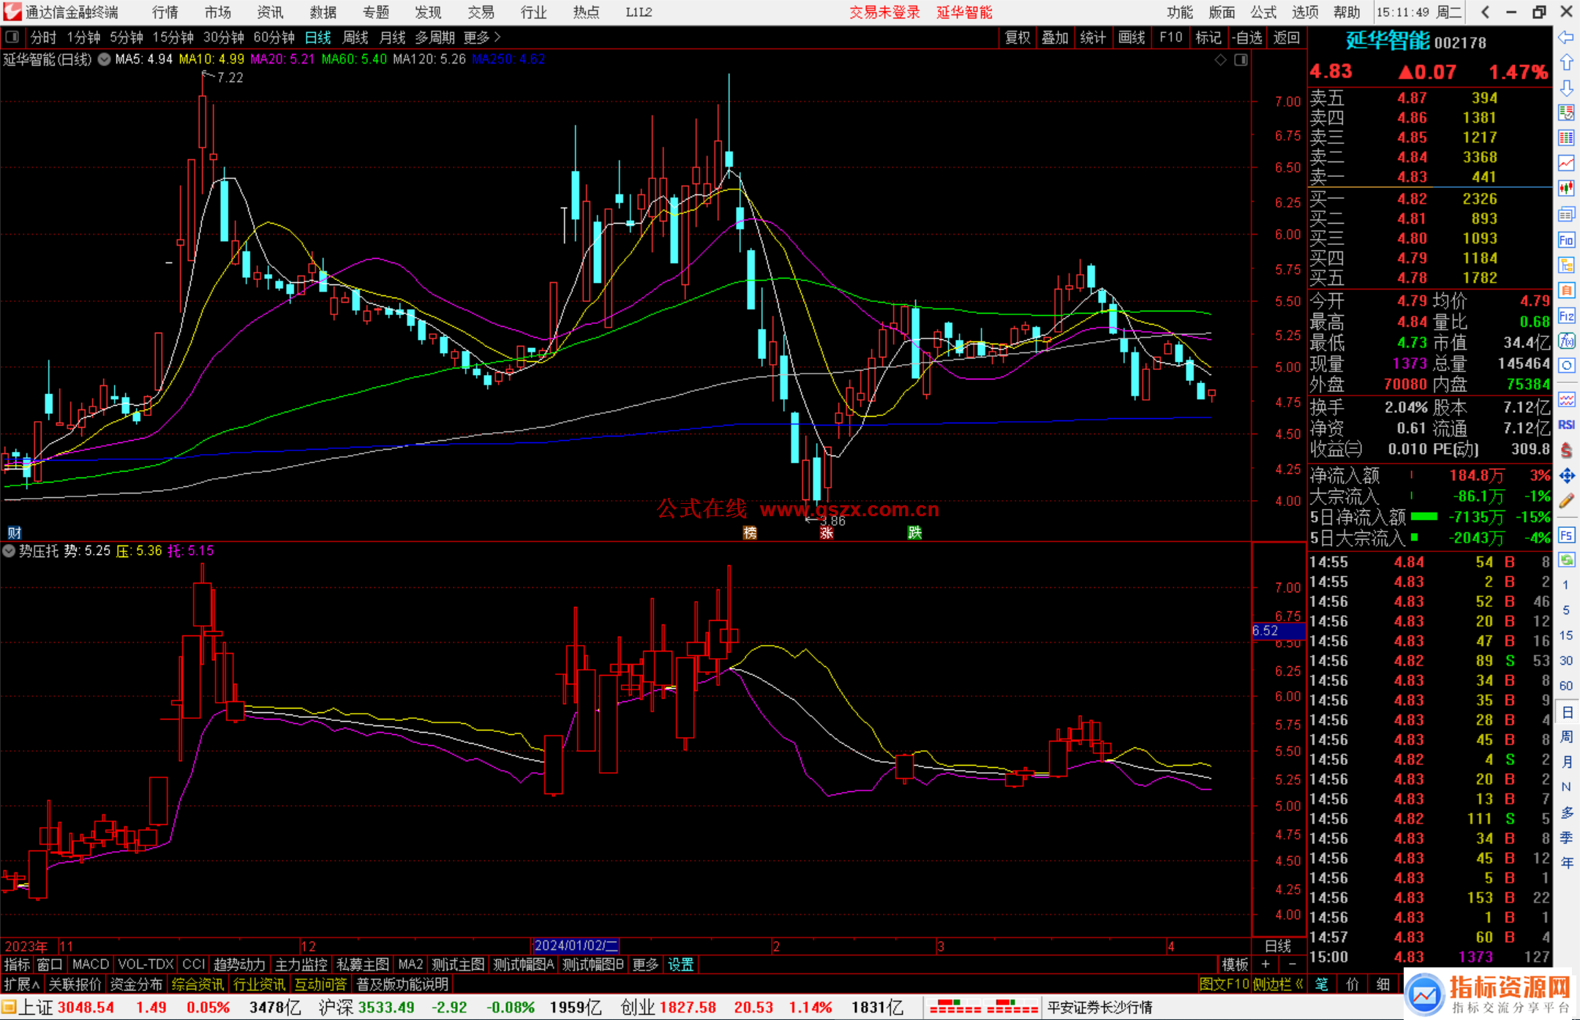Switch tick list to 价 mode

(1352, 984)
